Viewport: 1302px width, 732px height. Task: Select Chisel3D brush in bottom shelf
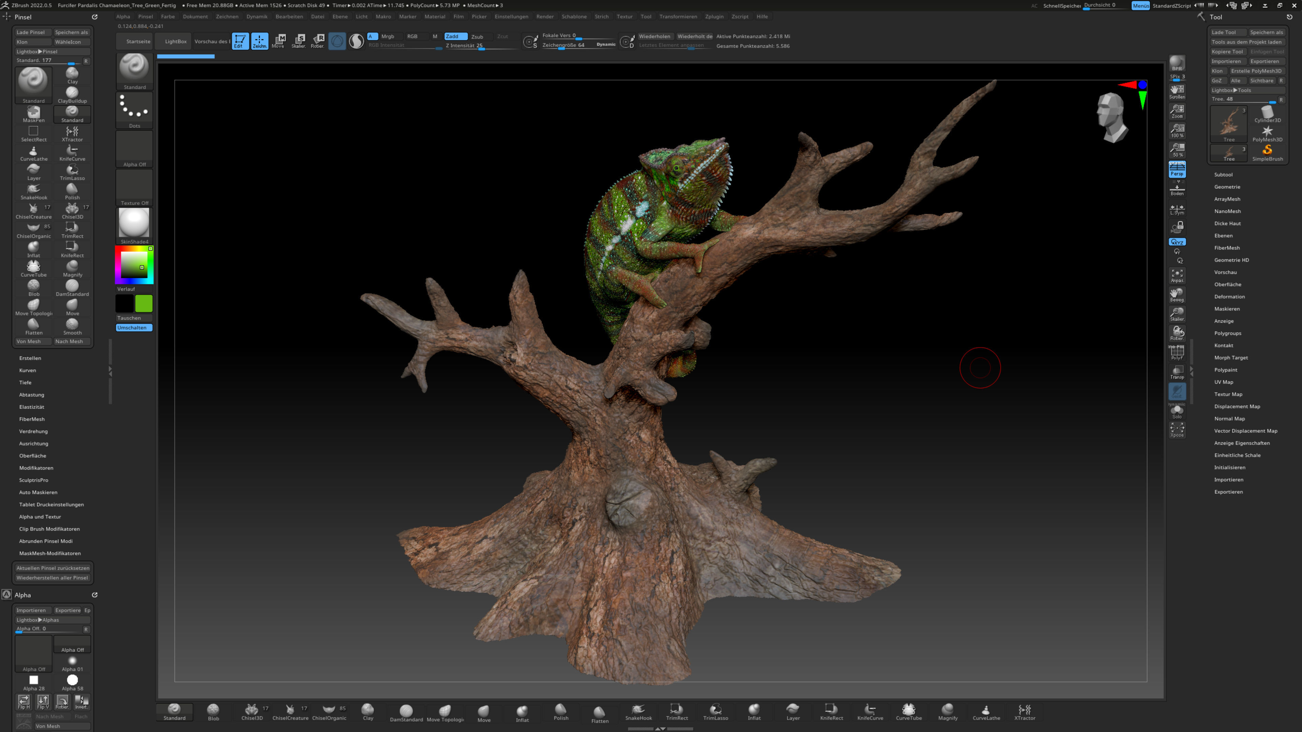[252, 712]
